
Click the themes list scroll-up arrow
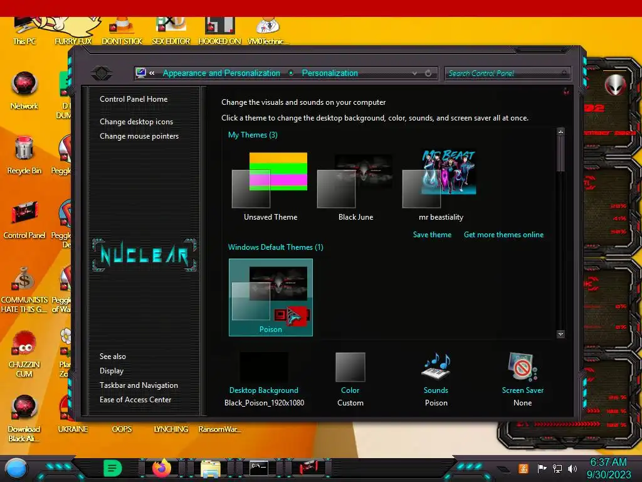560,132
